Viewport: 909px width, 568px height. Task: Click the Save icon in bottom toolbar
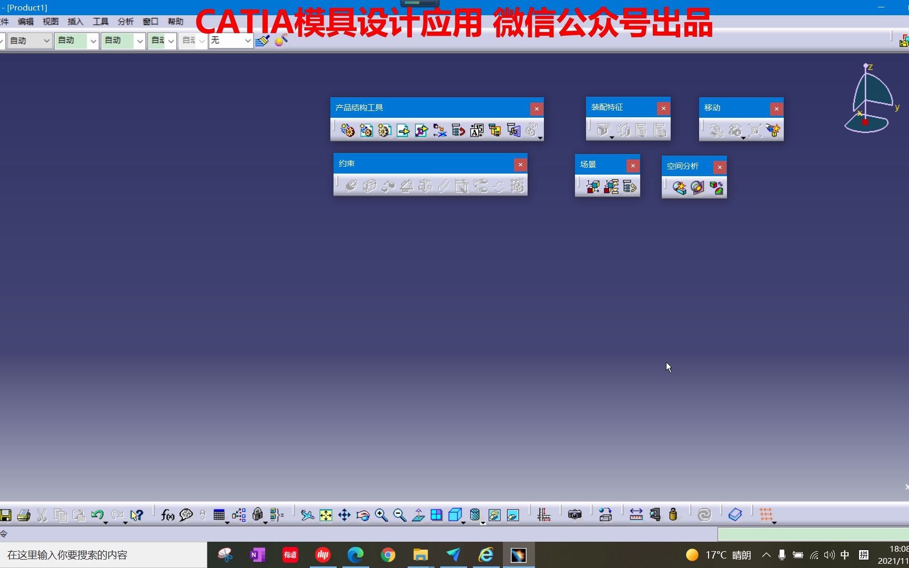[x=6, y=515]
